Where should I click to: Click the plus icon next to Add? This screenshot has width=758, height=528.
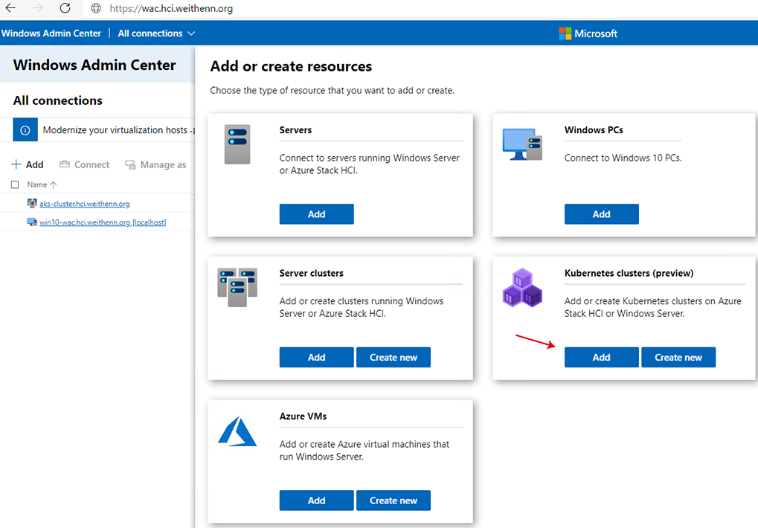pyautogui.click(x=16, y=164)
